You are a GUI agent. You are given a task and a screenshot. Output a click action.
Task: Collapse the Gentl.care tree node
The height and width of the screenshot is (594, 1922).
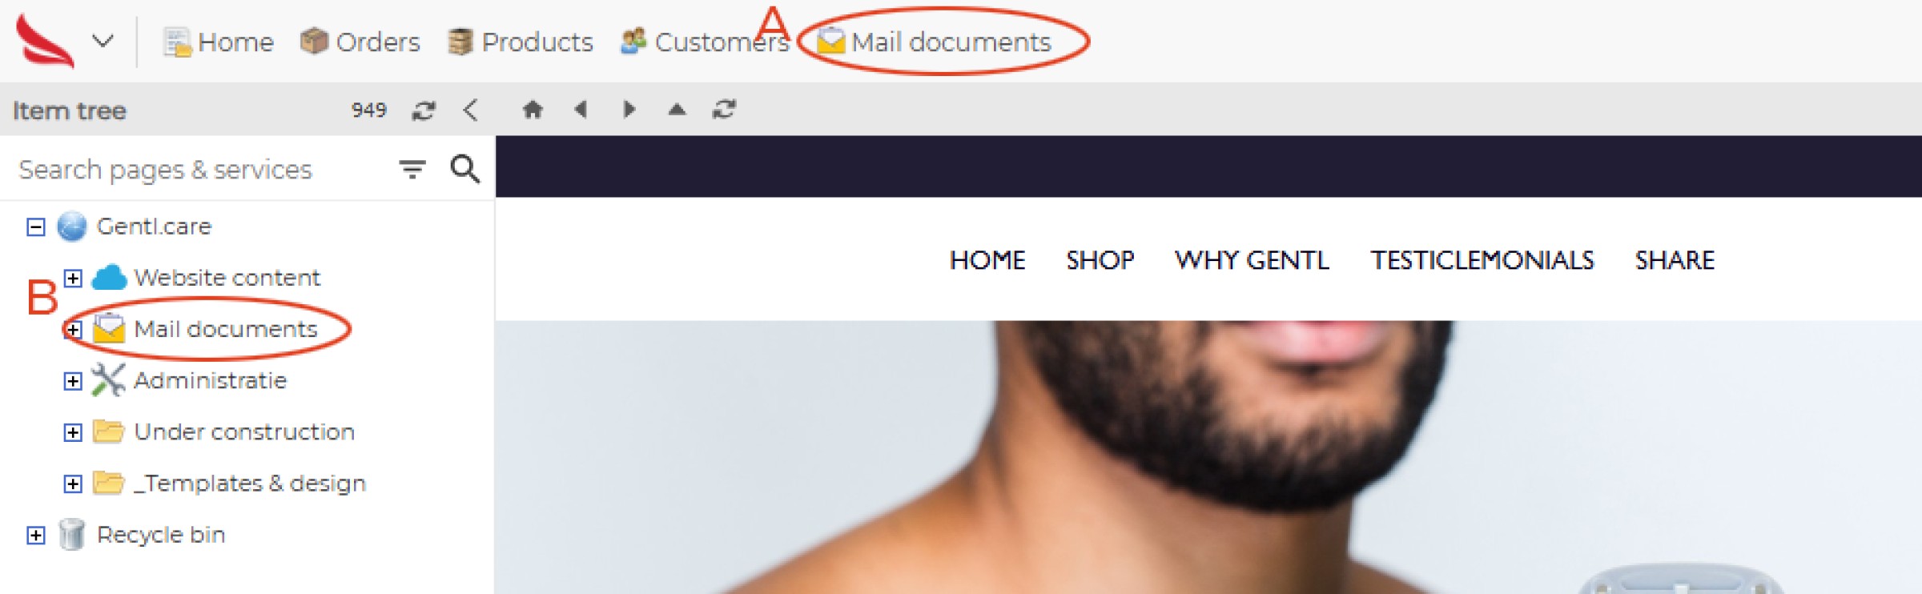click(36, 227)
